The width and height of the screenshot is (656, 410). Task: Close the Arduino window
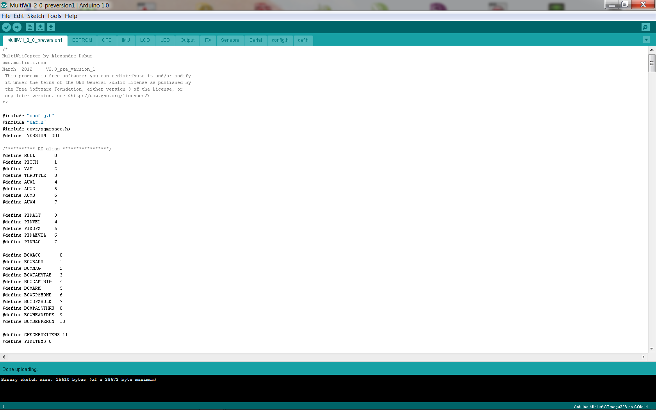(643, 5)
